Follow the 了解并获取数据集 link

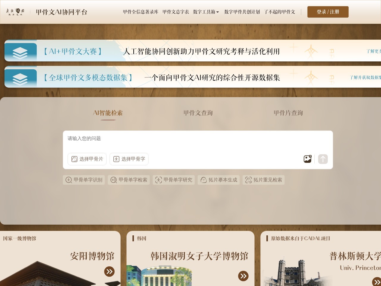(365, 77)
